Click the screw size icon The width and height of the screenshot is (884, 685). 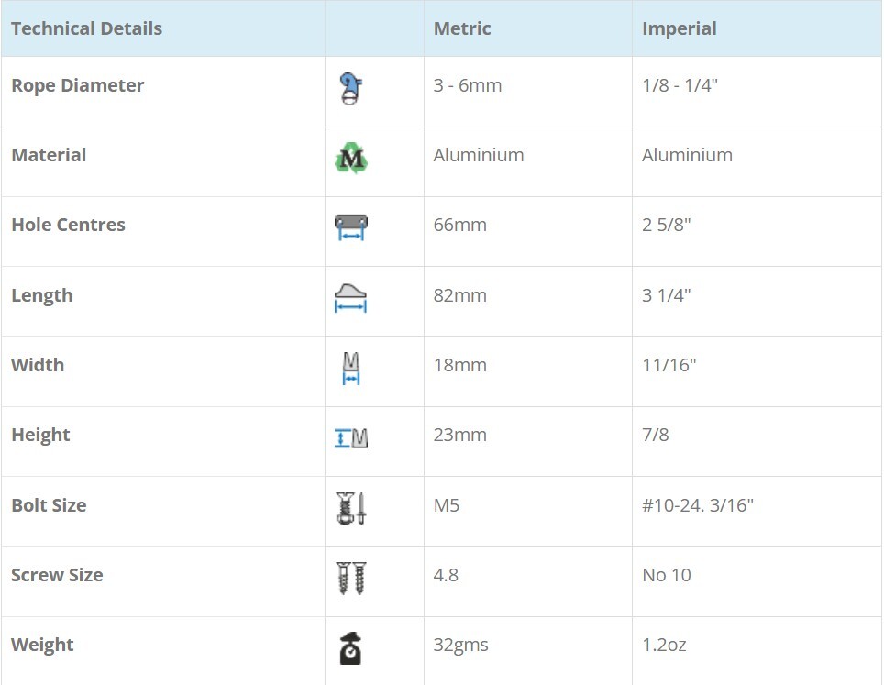point(350,578)
